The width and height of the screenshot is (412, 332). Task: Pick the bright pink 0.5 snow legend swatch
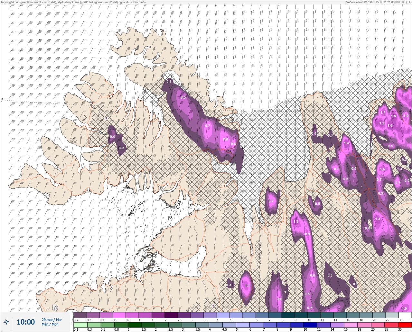point(119,315)
